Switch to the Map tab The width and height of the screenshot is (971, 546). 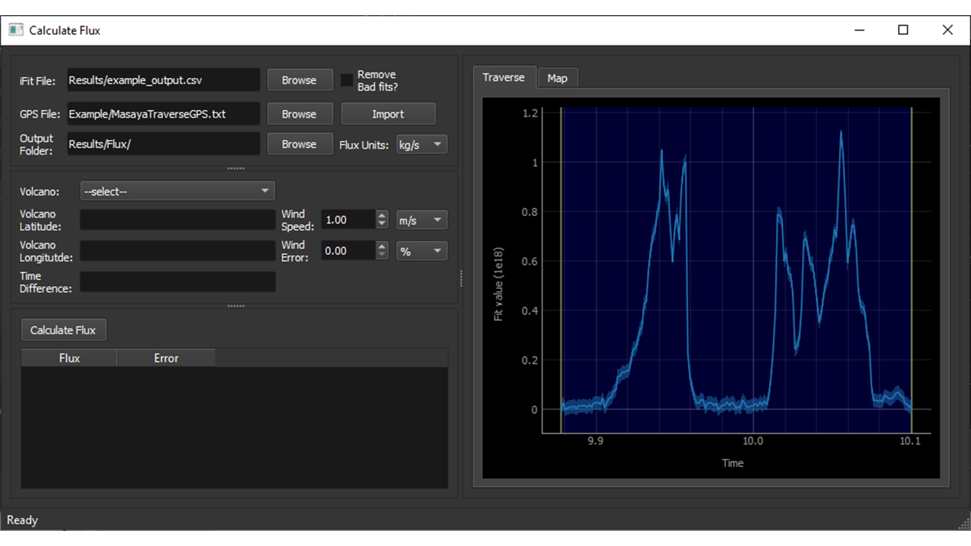[x=558, y=78]
